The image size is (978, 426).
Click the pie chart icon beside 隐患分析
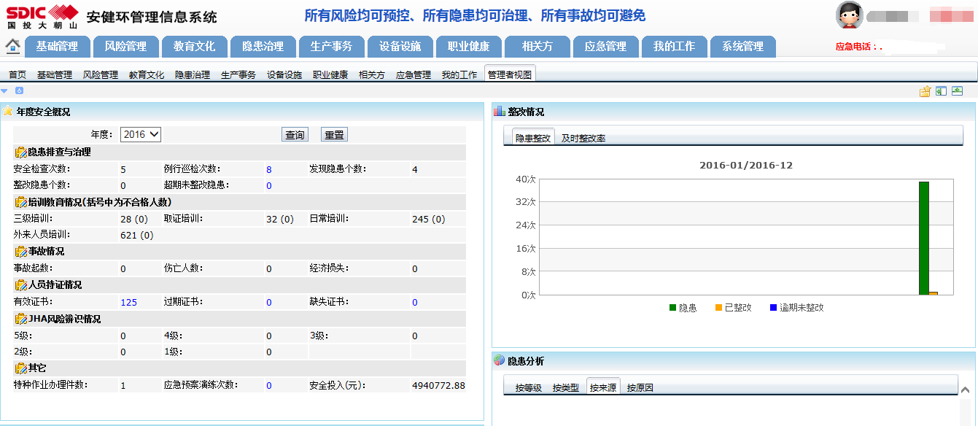500,360
